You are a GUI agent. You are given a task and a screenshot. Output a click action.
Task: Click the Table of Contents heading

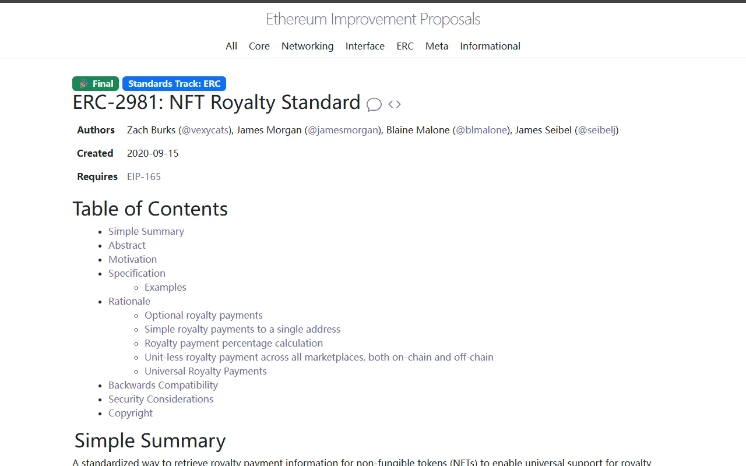pos(150,209)
